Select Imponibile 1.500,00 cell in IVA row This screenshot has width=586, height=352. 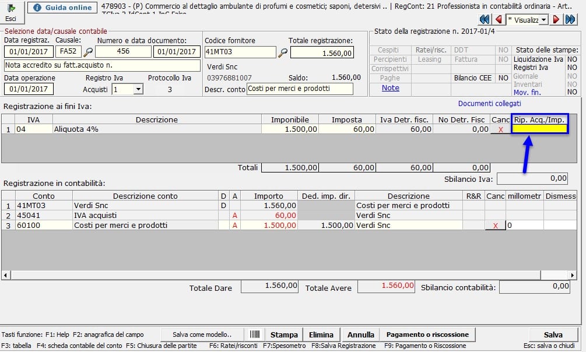click(x=290, y=129)
